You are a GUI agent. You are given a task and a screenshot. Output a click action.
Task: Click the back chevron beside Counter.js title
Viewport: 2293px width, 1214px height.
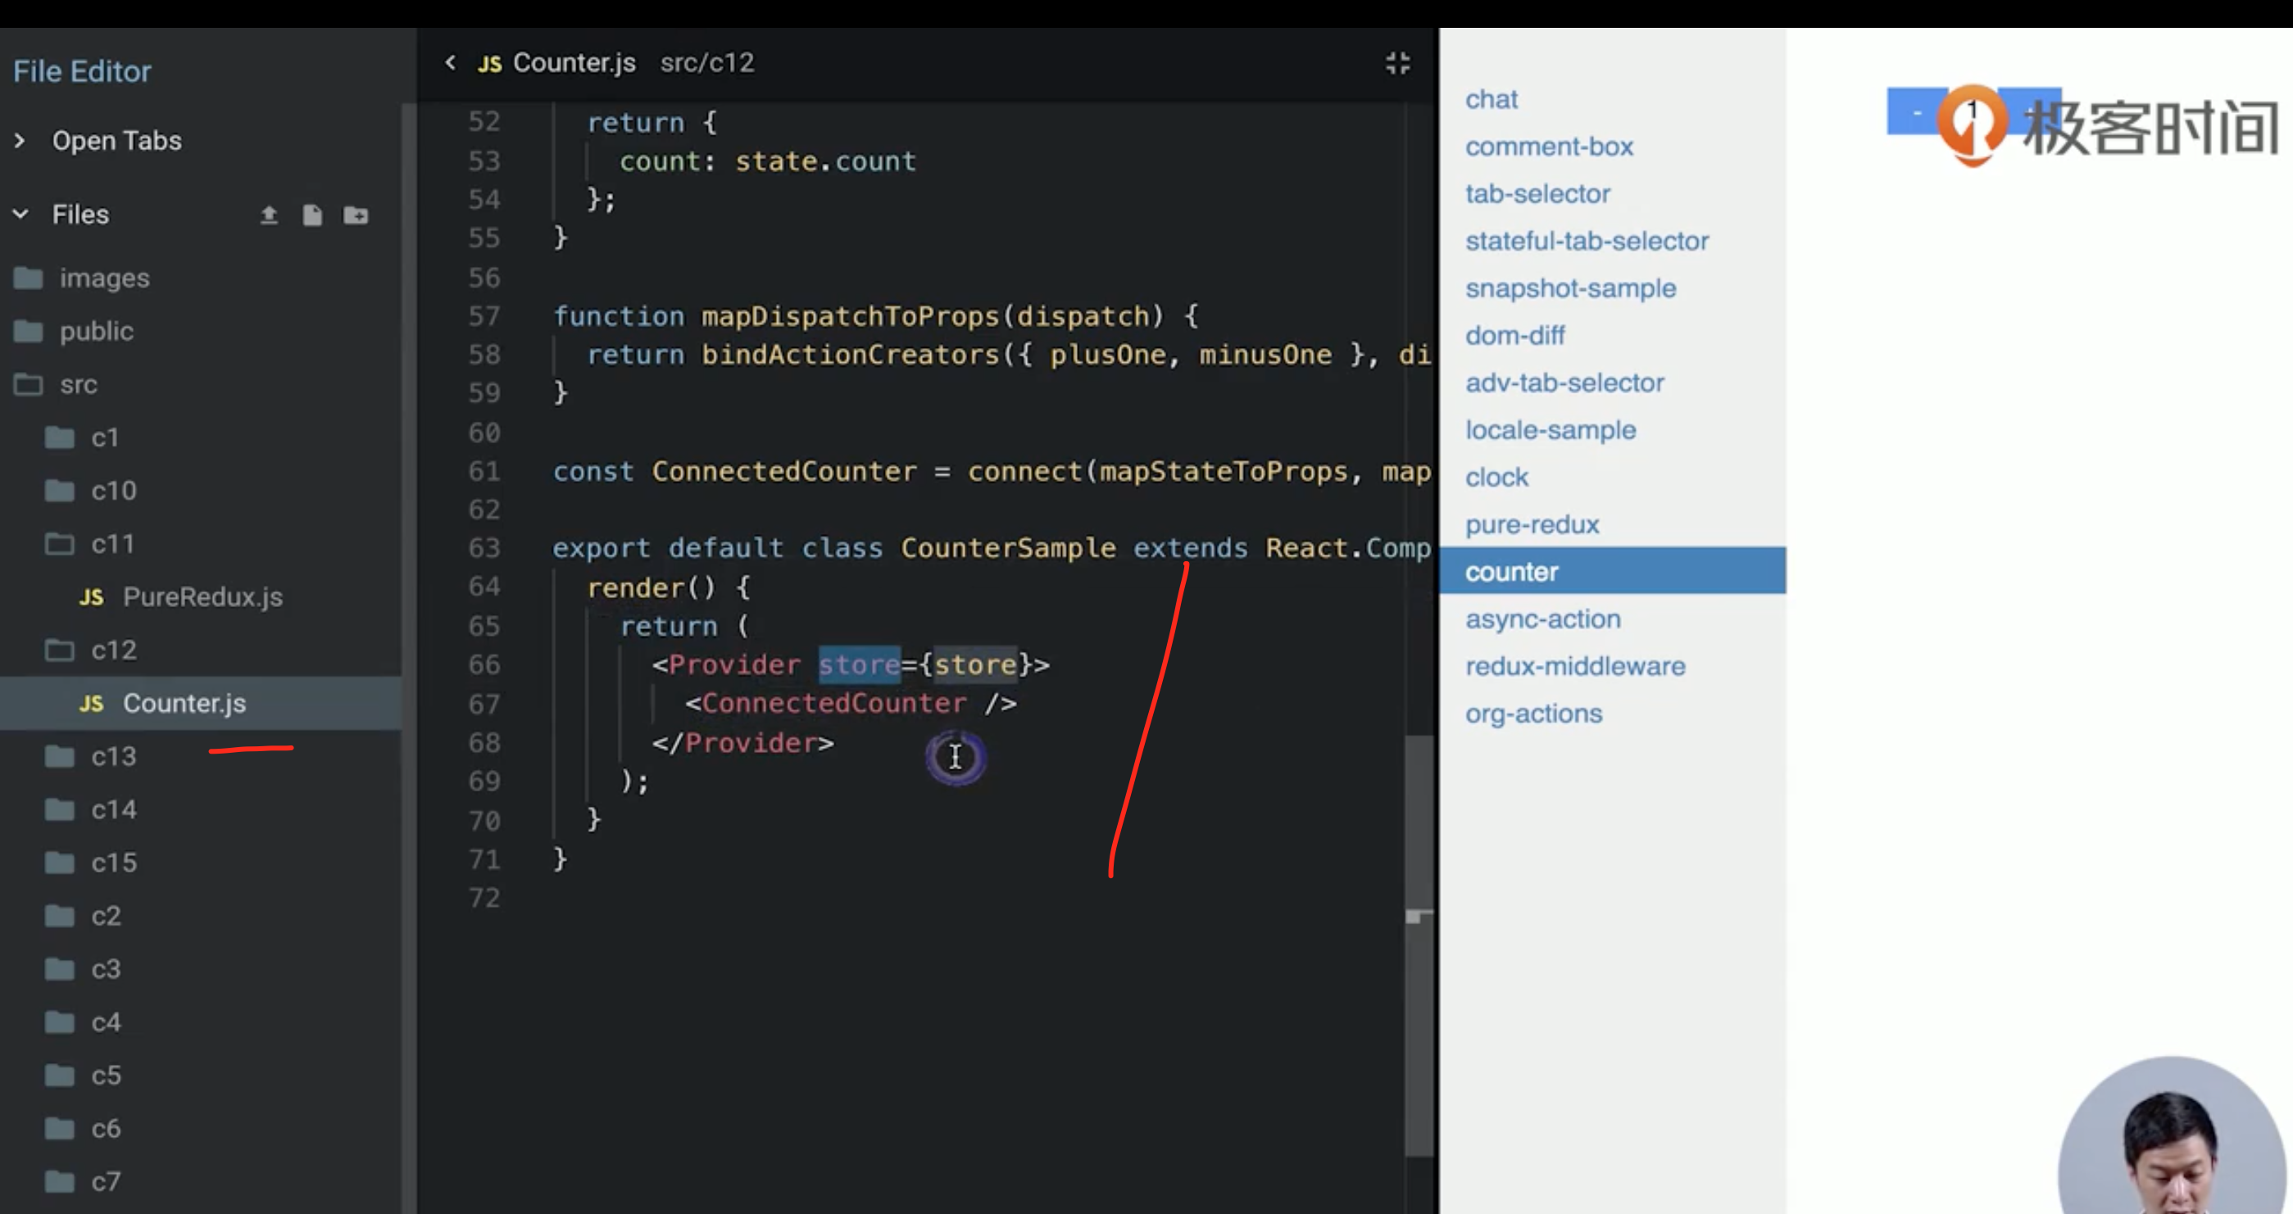451,62
